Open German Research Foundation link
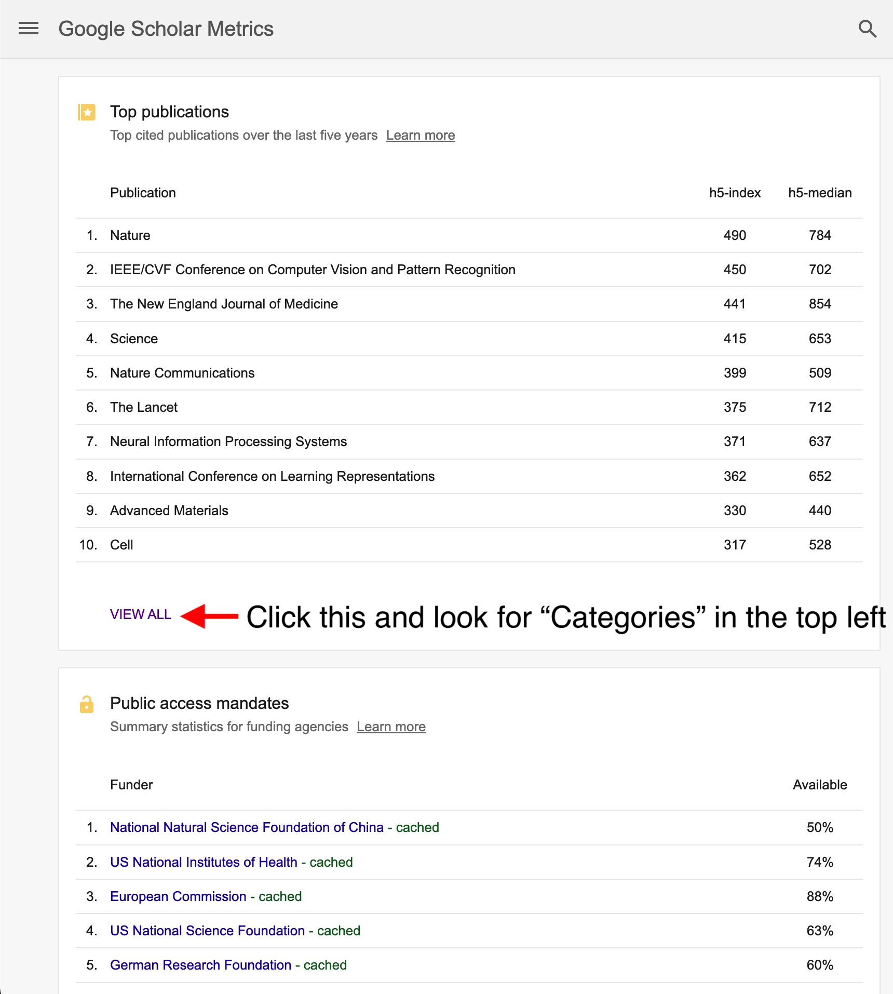Viewport: 893px width, 994px height. click(x=200, y=965)
